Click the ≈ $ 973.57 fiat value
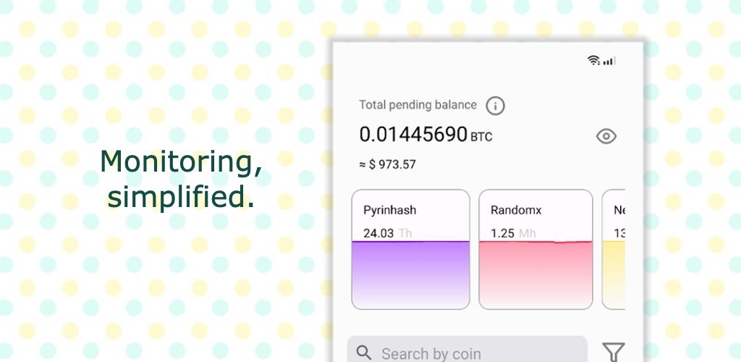 [388, 164]
